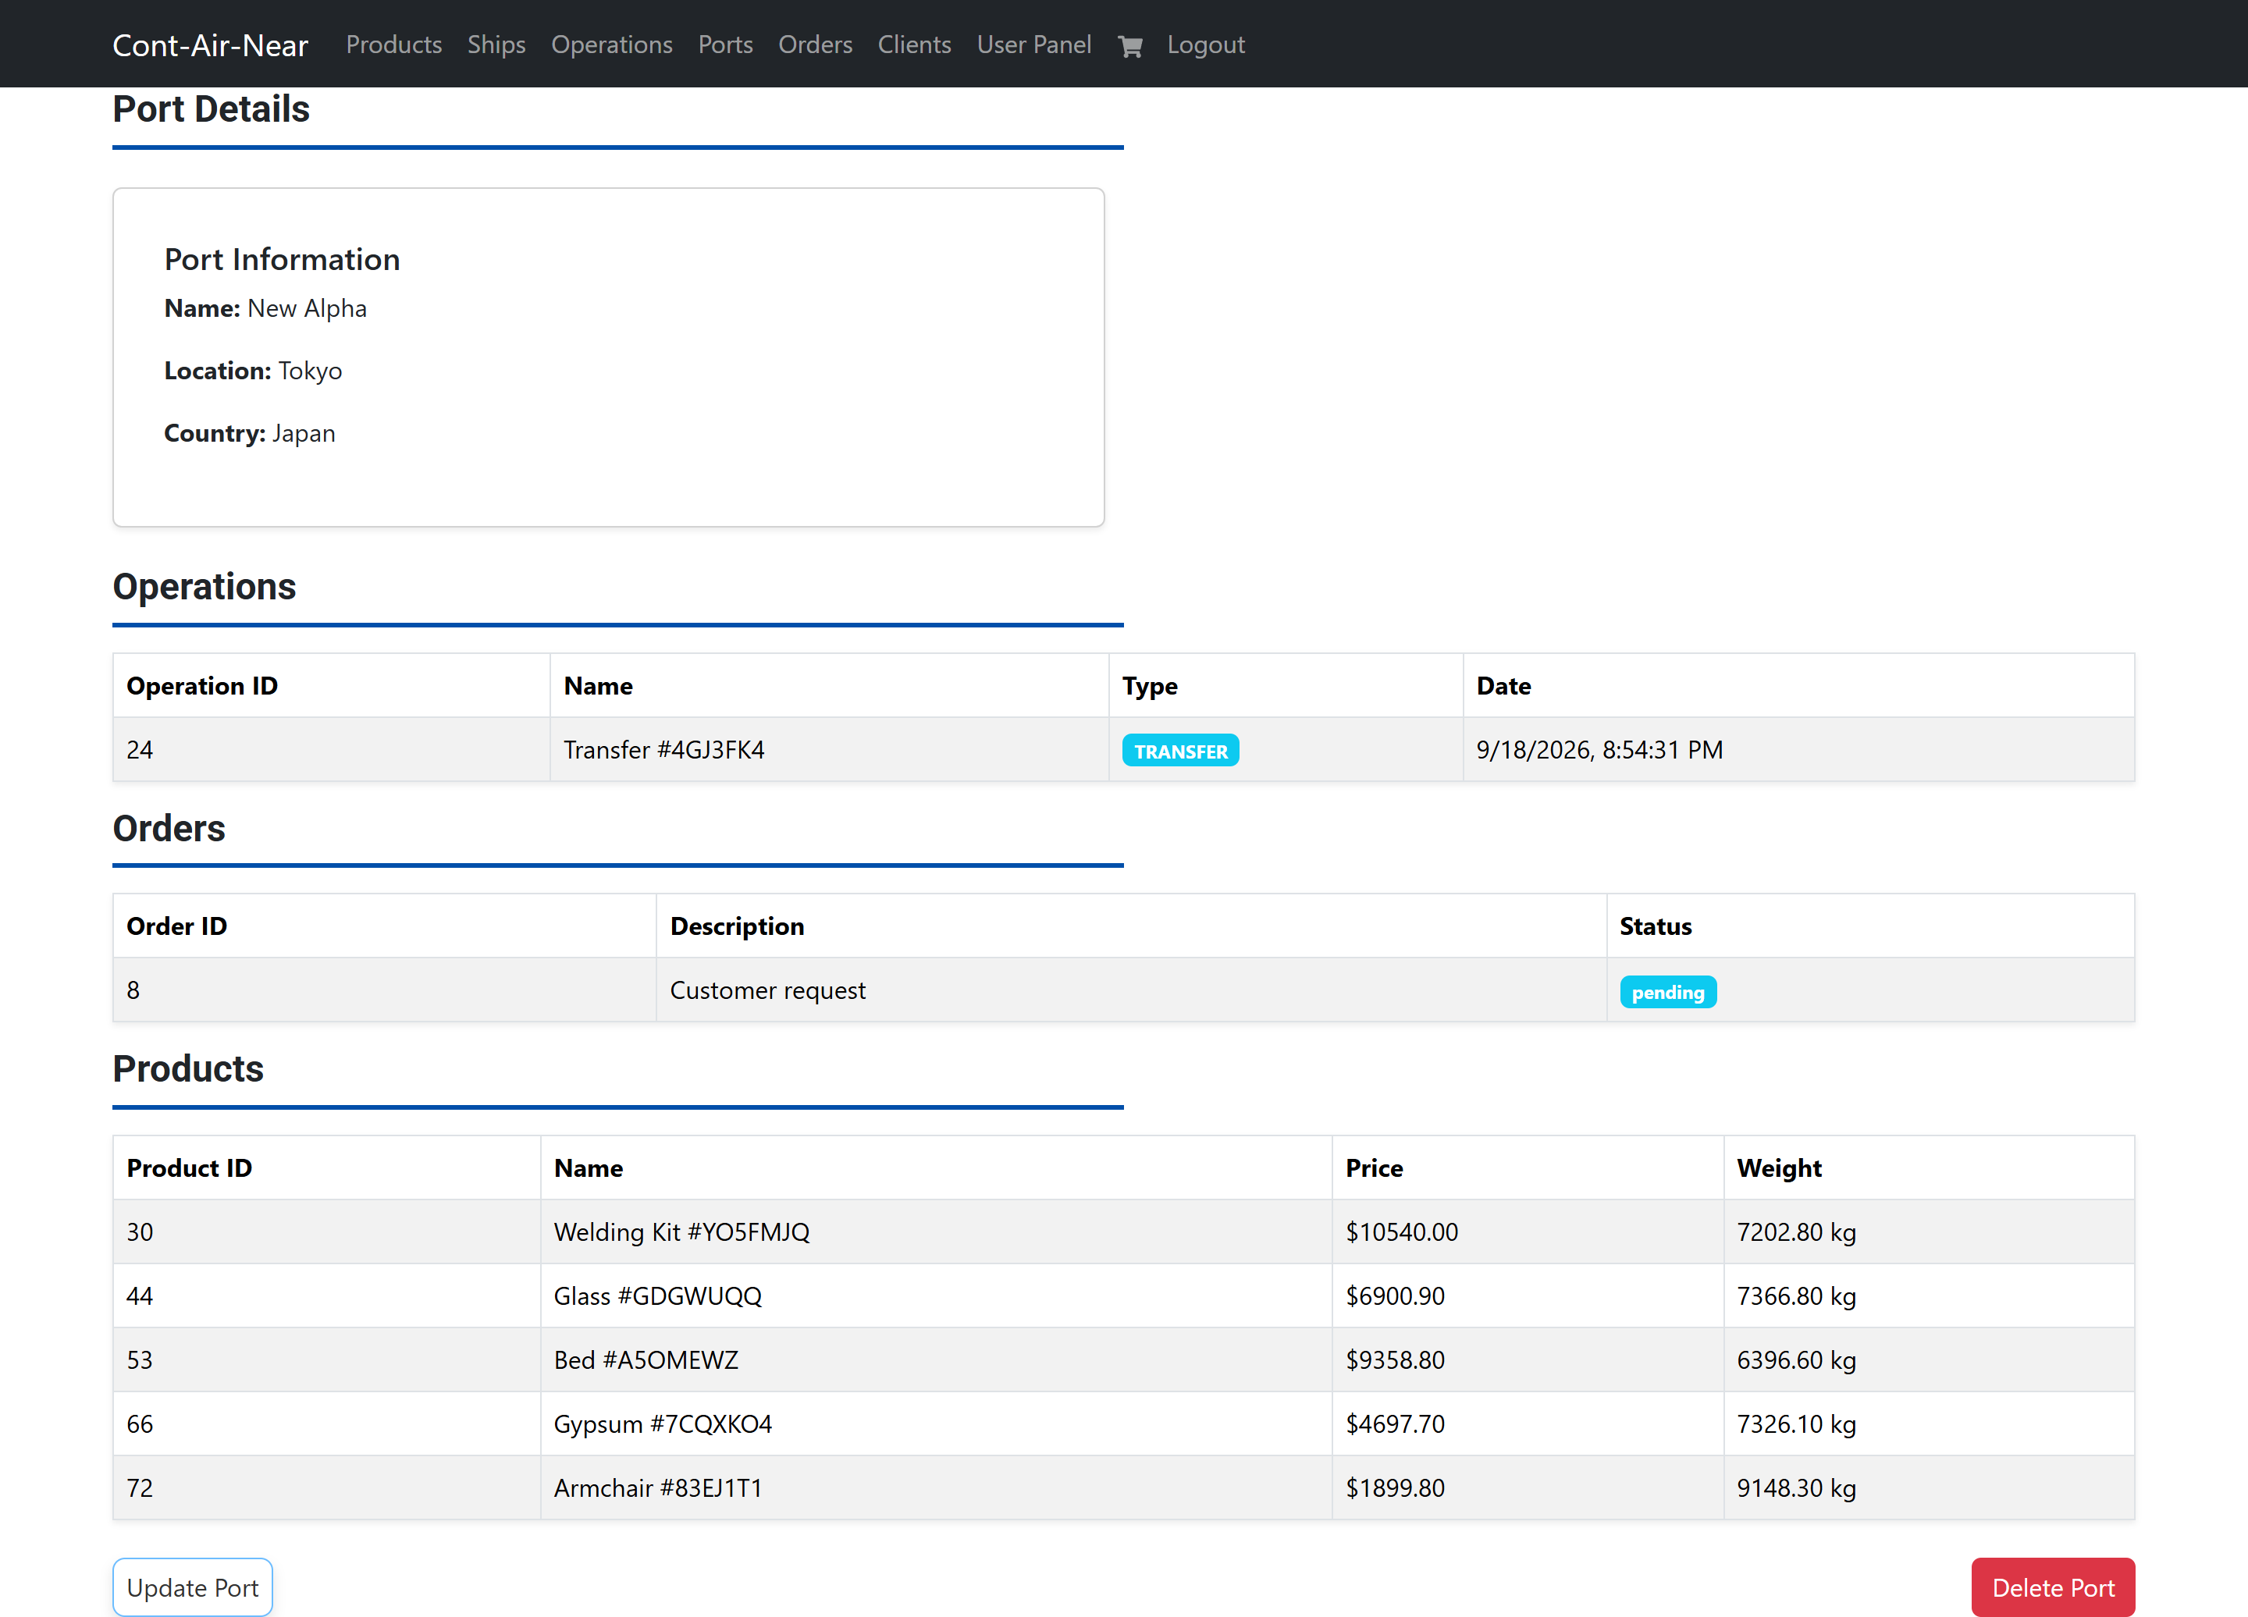Click the Update Port button

(192, 1587)
